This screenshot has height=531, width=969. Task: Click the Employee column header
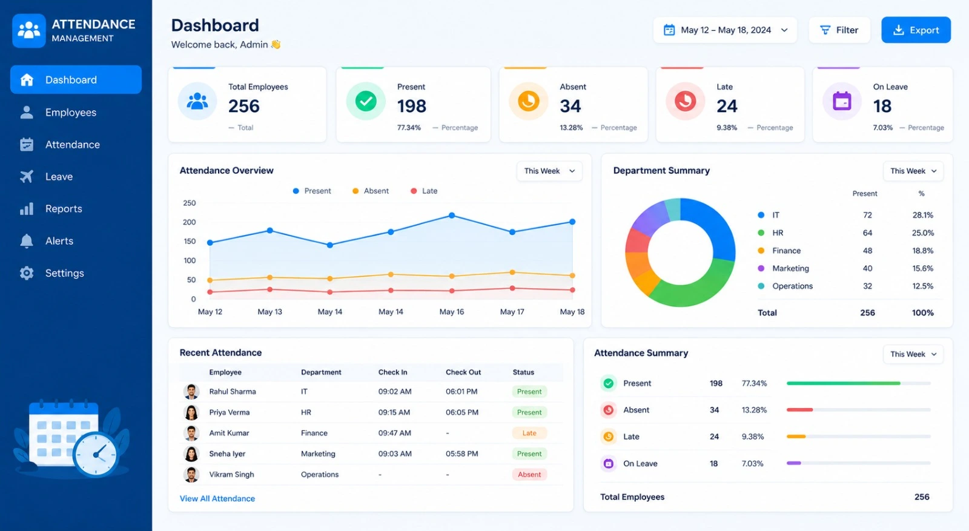point(225,372)
